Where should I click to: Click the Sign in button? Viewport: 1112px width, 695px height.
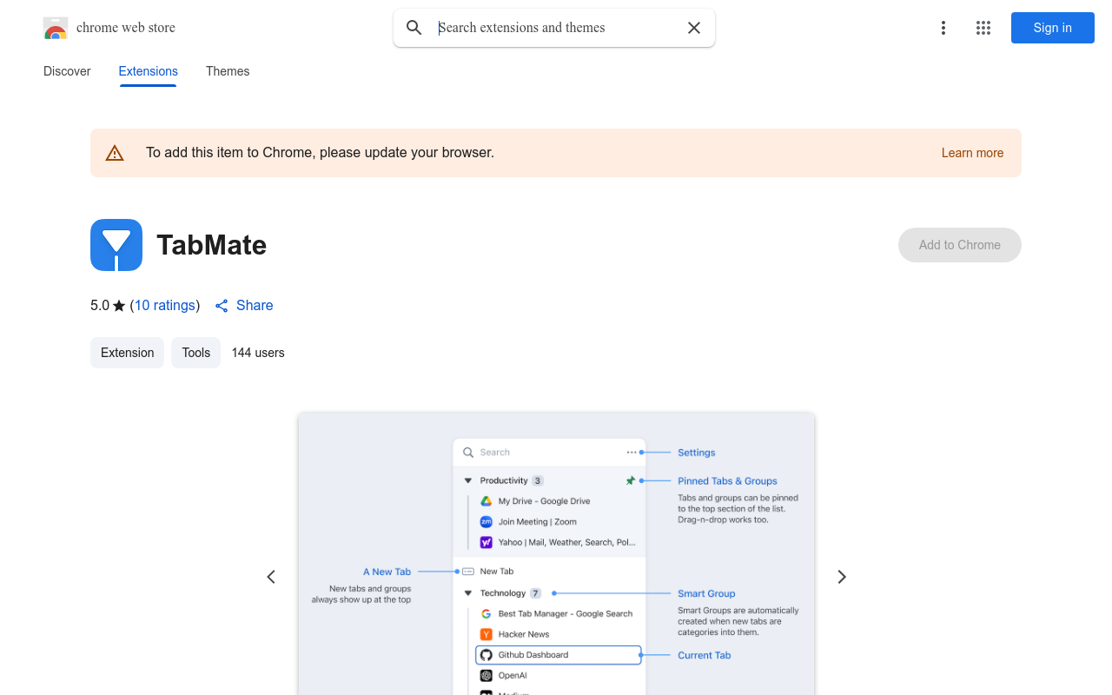(x=1053, y=28)
